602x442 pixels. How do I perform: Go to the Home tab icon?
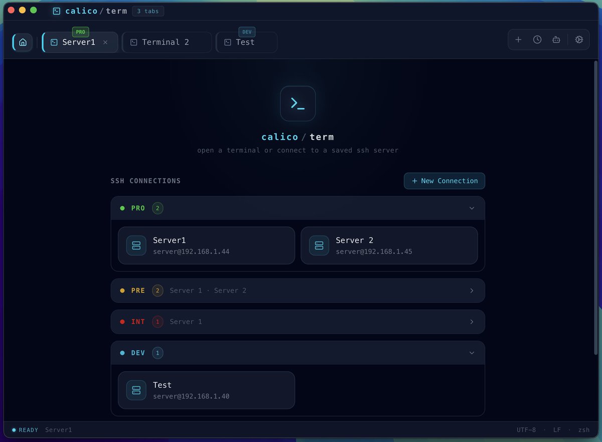[x=23, y=42]
